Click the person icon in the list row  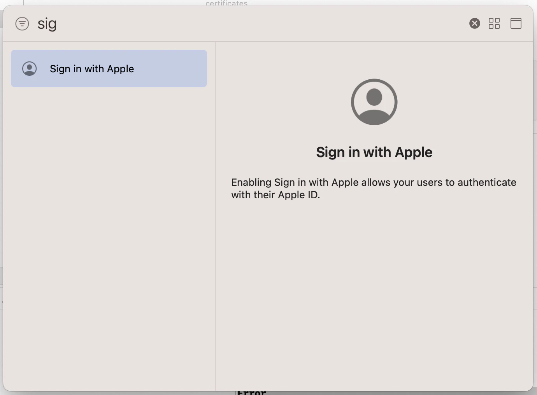(30, 68)
